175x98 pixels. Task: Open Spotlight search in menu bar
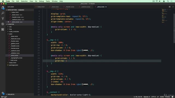click(x=168, y=1)
